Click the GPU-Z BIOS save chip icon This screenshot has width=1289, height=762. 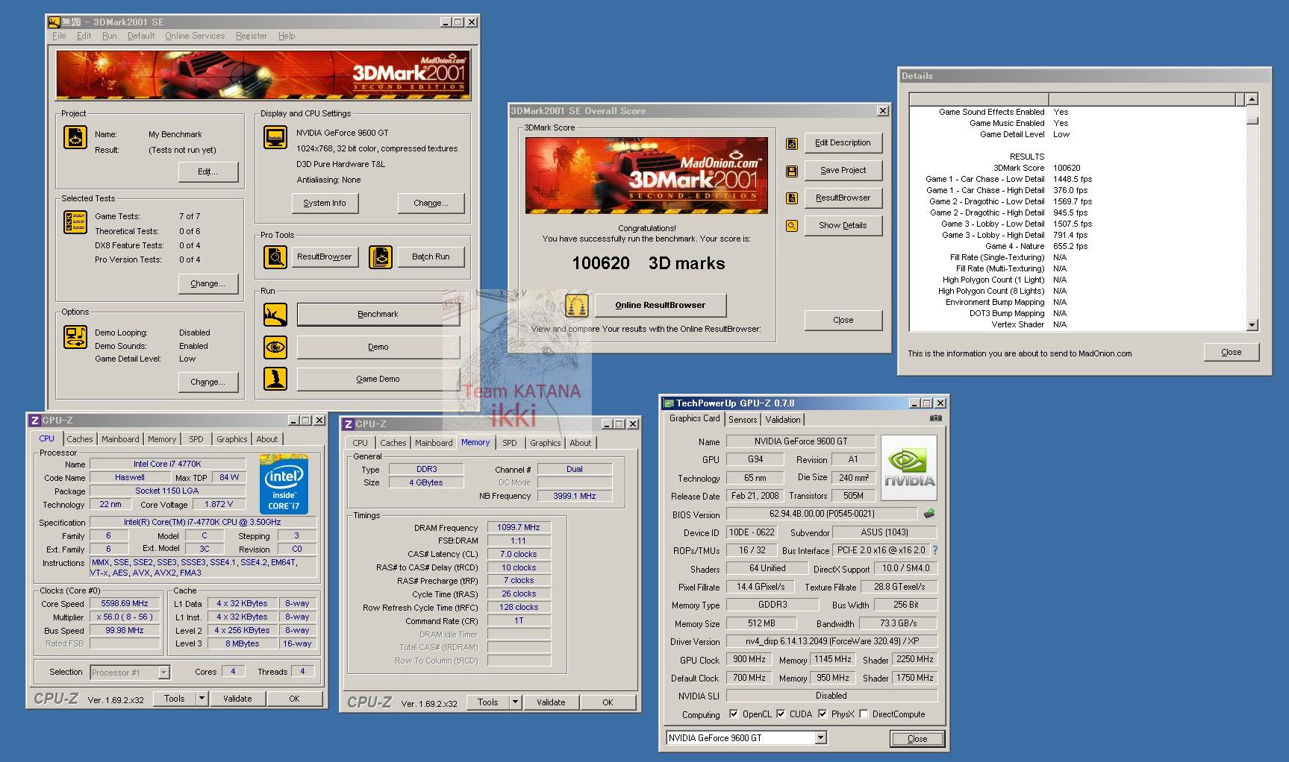coord(929,514)
